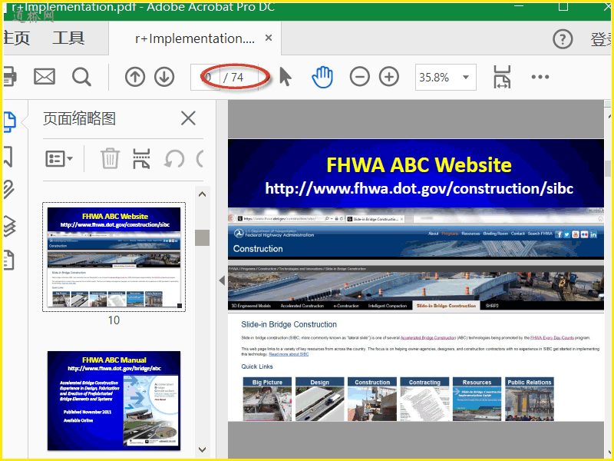The width and height of the screenshot is (614, 461).
Task: Select Intelligent Compaction nav tab
Action: coord(388,306)
